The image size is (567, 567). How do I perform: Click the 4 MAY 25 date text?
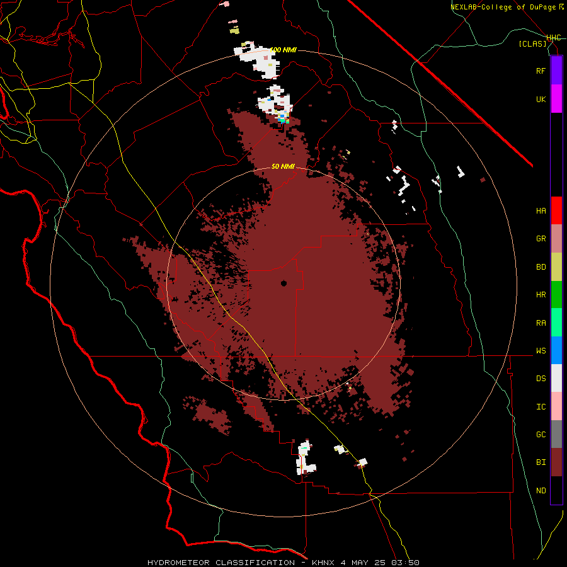[364, 563]
